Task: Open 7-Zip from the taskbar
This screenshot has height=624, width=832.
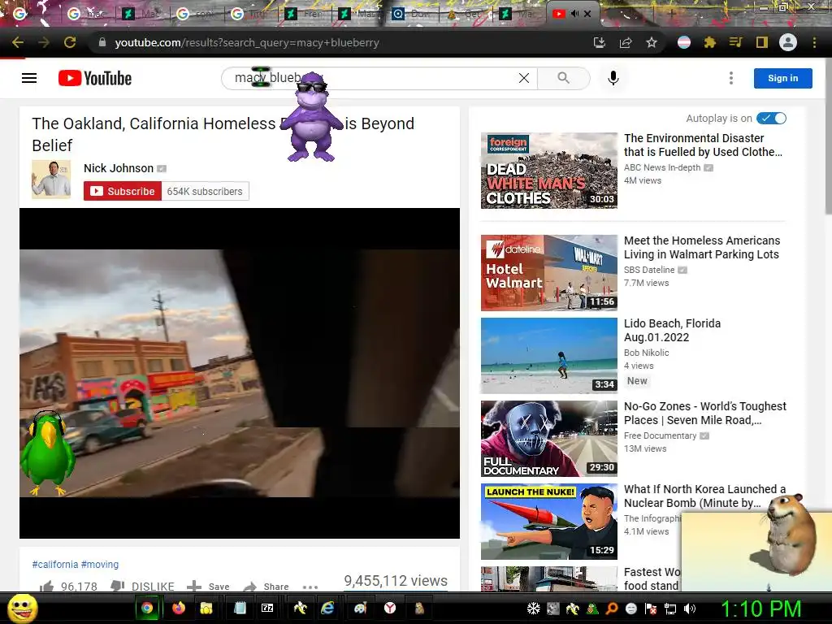Action: 267,608
